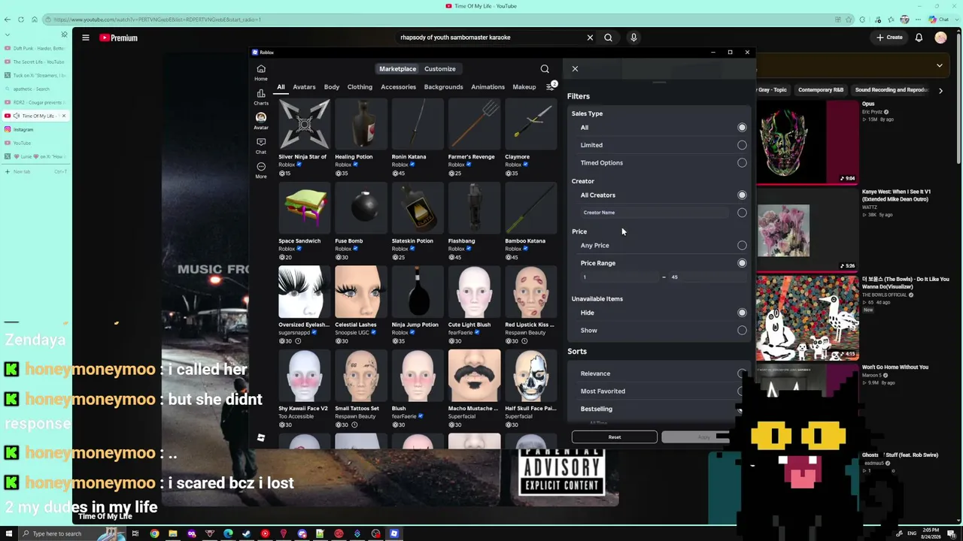Viewport: 963px width, 541px height.
Task: Switch to Marketplace tab in Roblox
Action: click(x=397, y=69)
